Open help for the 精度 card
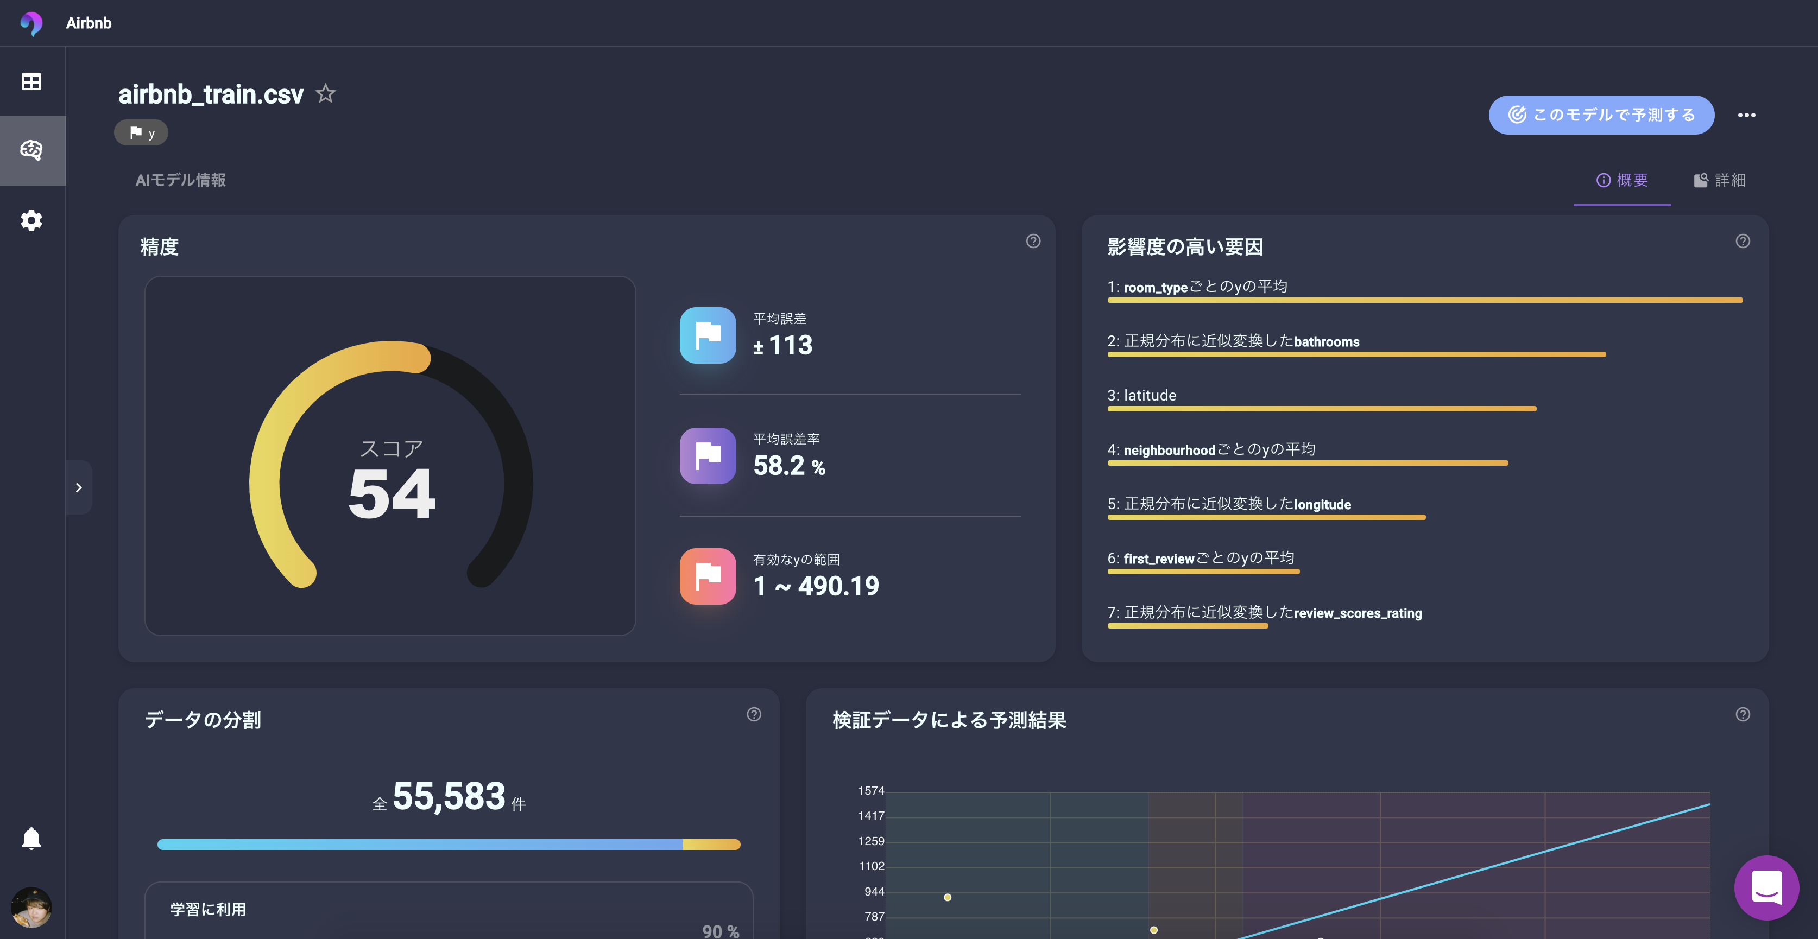This screenshot has width=1818, height=939. [x=1033, y=242]
